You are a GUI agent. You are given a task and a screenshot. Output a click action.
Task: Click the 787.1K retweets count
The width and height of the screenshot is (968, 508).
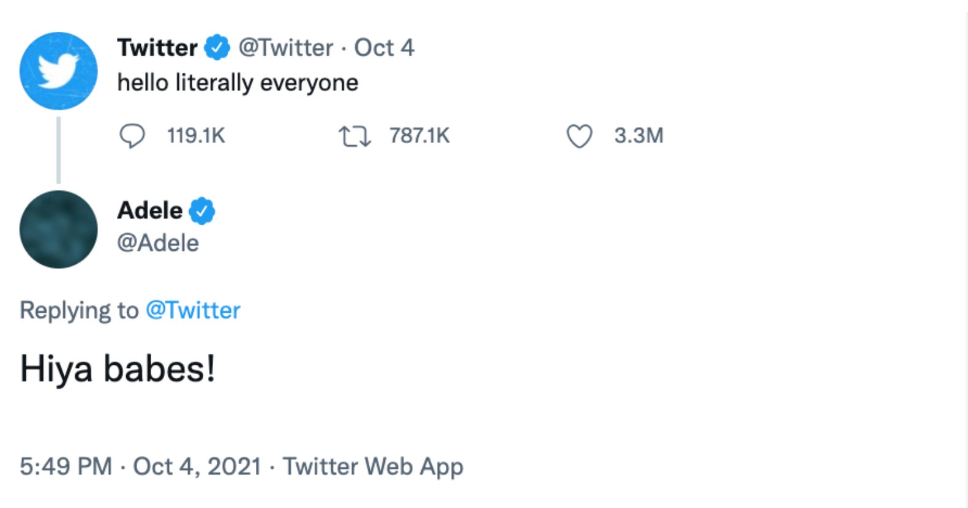coord(419,136)
